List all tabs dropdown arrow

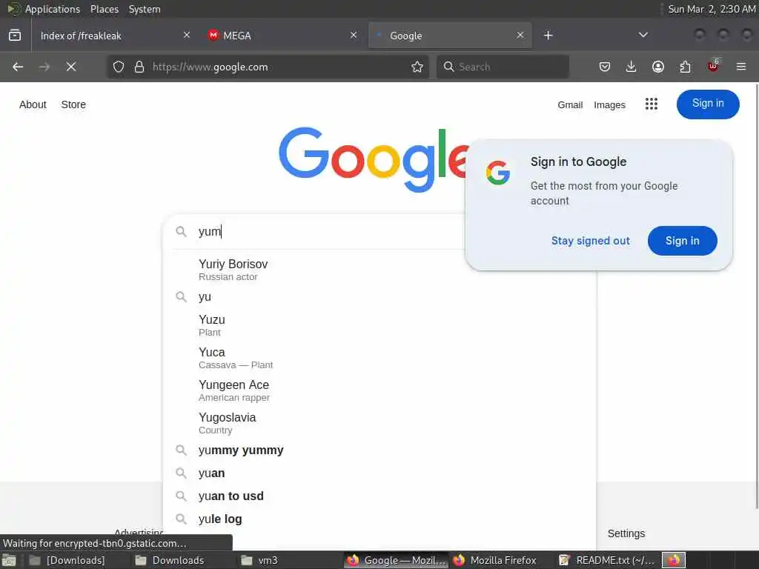coord(643,35)
